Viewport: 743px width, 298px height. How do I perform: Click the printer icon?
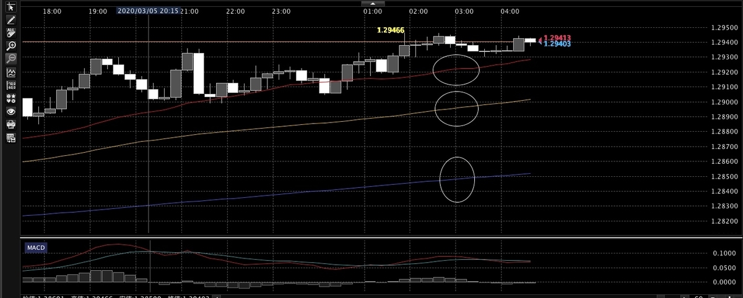coord(11,124)
